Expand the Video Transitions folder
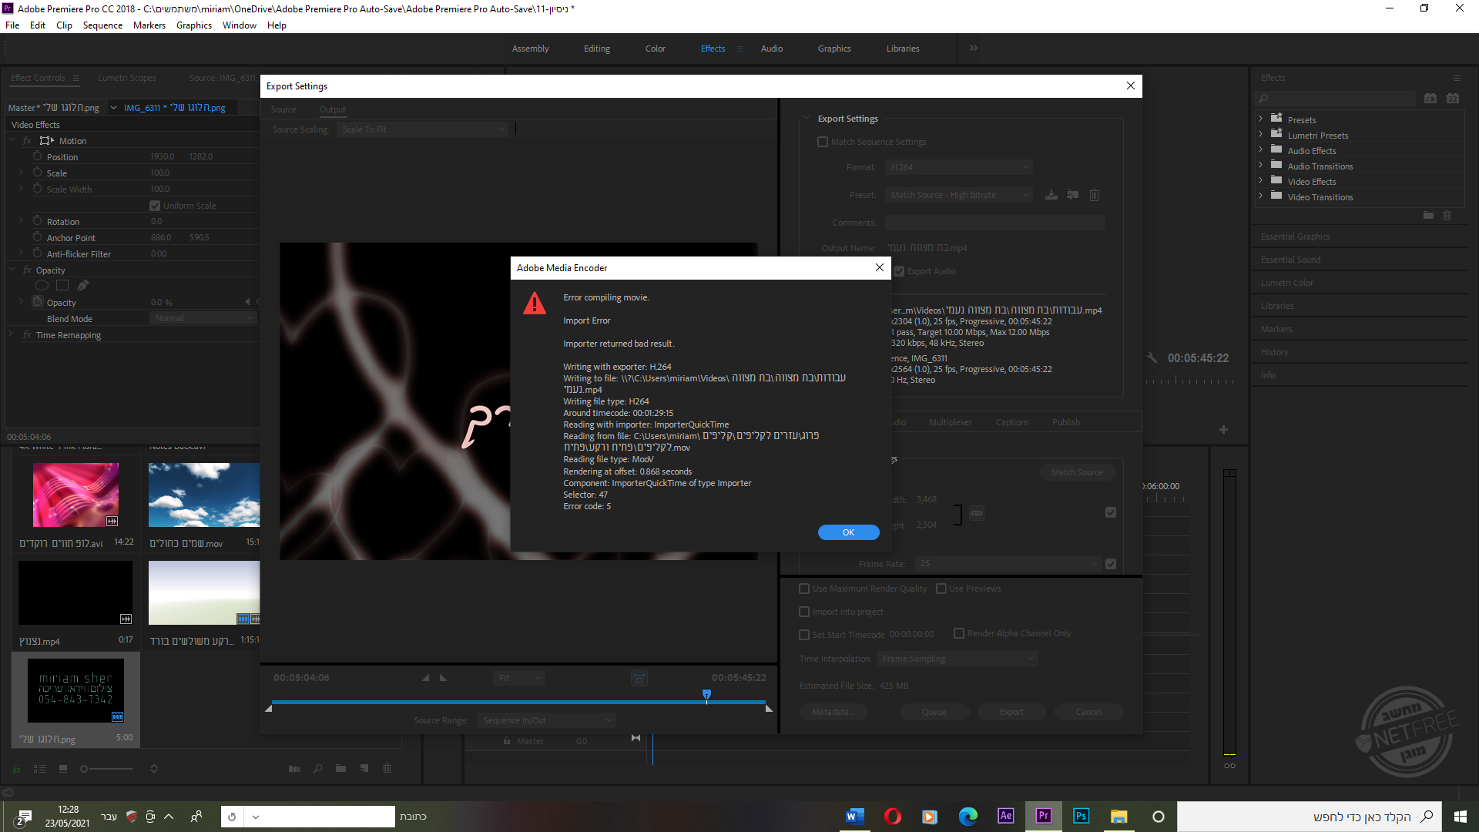1479x832 pixels. tap(1261, 196)
